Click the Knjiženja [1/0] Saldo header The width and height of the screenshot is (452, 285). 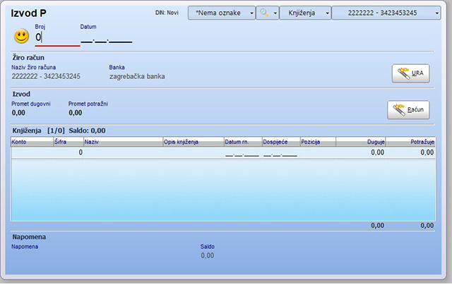59,131
